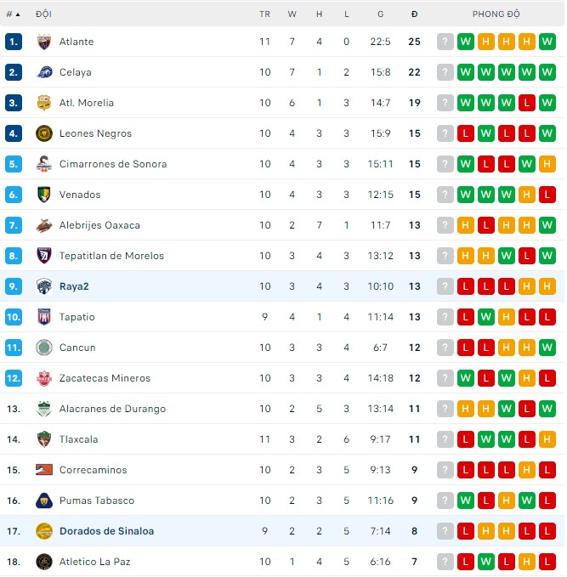This screenshot has height=577, width=567.
Task: Open the Tepatitlan de Morelos team page
Action: pyautogui.click(x=111, y=256)
